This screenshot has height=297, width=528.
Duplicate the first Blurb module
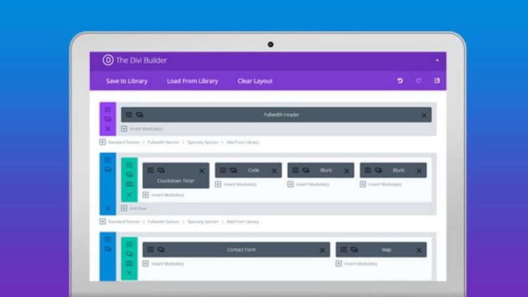[306, 170]
